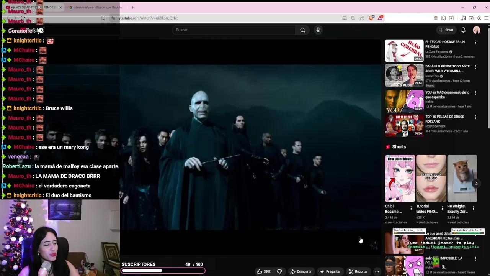490x276 pixels.
Task: Open a new browser tab
Action: [x=132, y=7]
